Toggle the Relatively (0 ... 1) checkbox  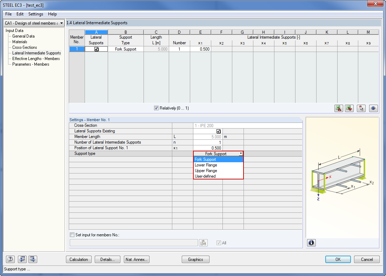point(156,108)
